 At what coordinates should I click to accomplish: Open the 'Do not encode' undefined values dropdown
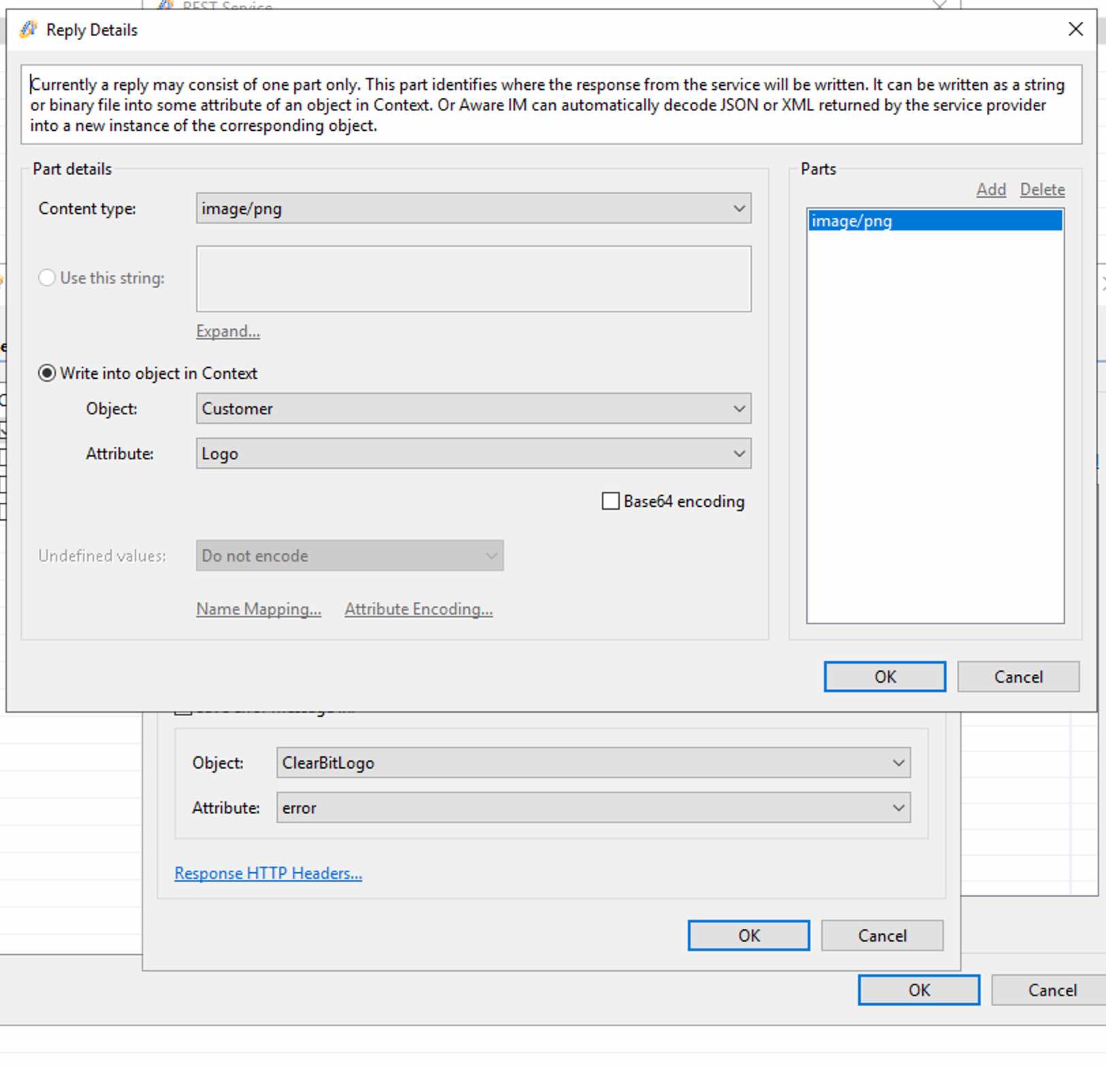click(x=349, y=556)
